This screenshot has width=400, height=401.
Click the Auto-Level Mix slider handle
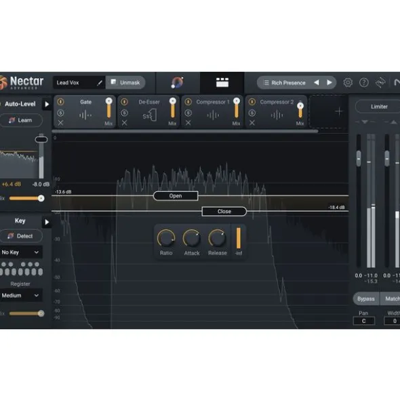41,198
